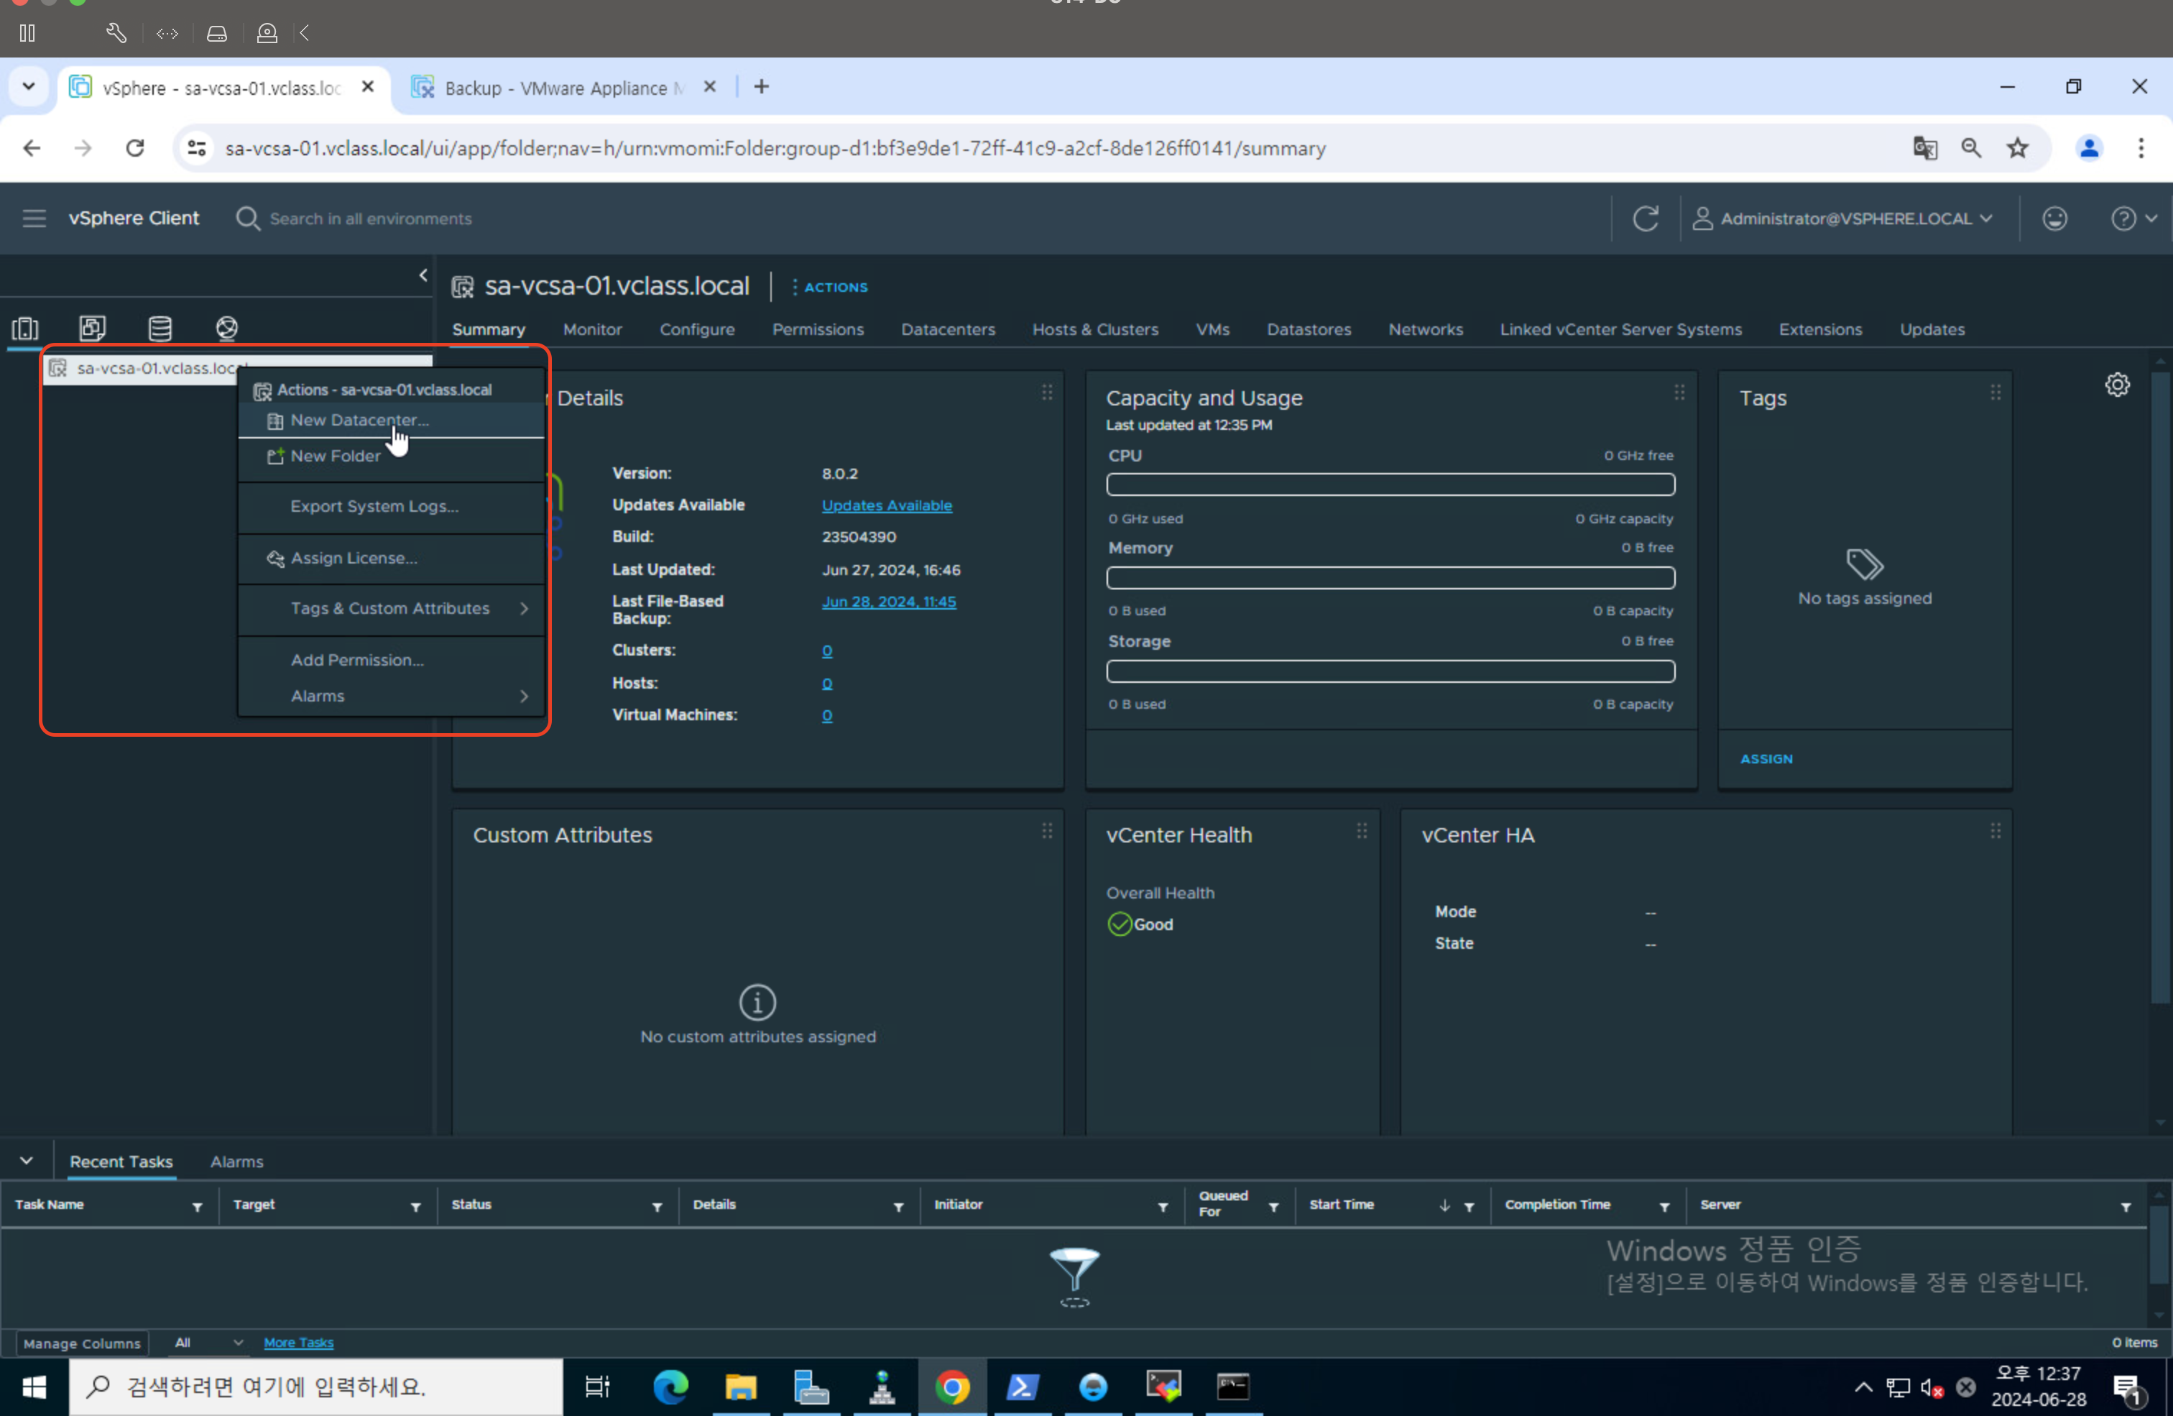Open the Hosts and Clusters inventory icon
This screenshot has height=1416, width=2173.
(24, 328)
